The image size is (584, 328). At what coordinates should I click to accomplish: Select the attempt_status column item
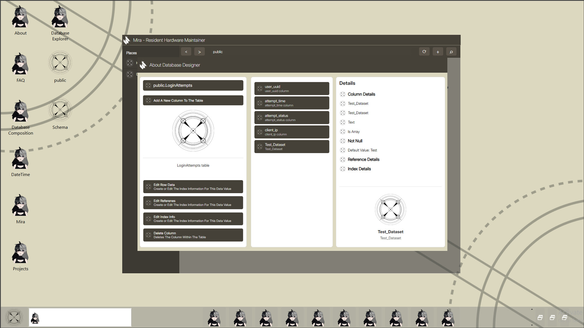pos(291,118)
